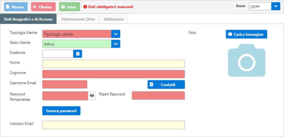
Task: Click the Elimina button with X icon
Action: [43, 7]
